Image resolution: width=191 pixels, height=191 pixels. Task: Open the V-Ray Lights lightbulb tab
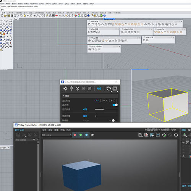71,89
